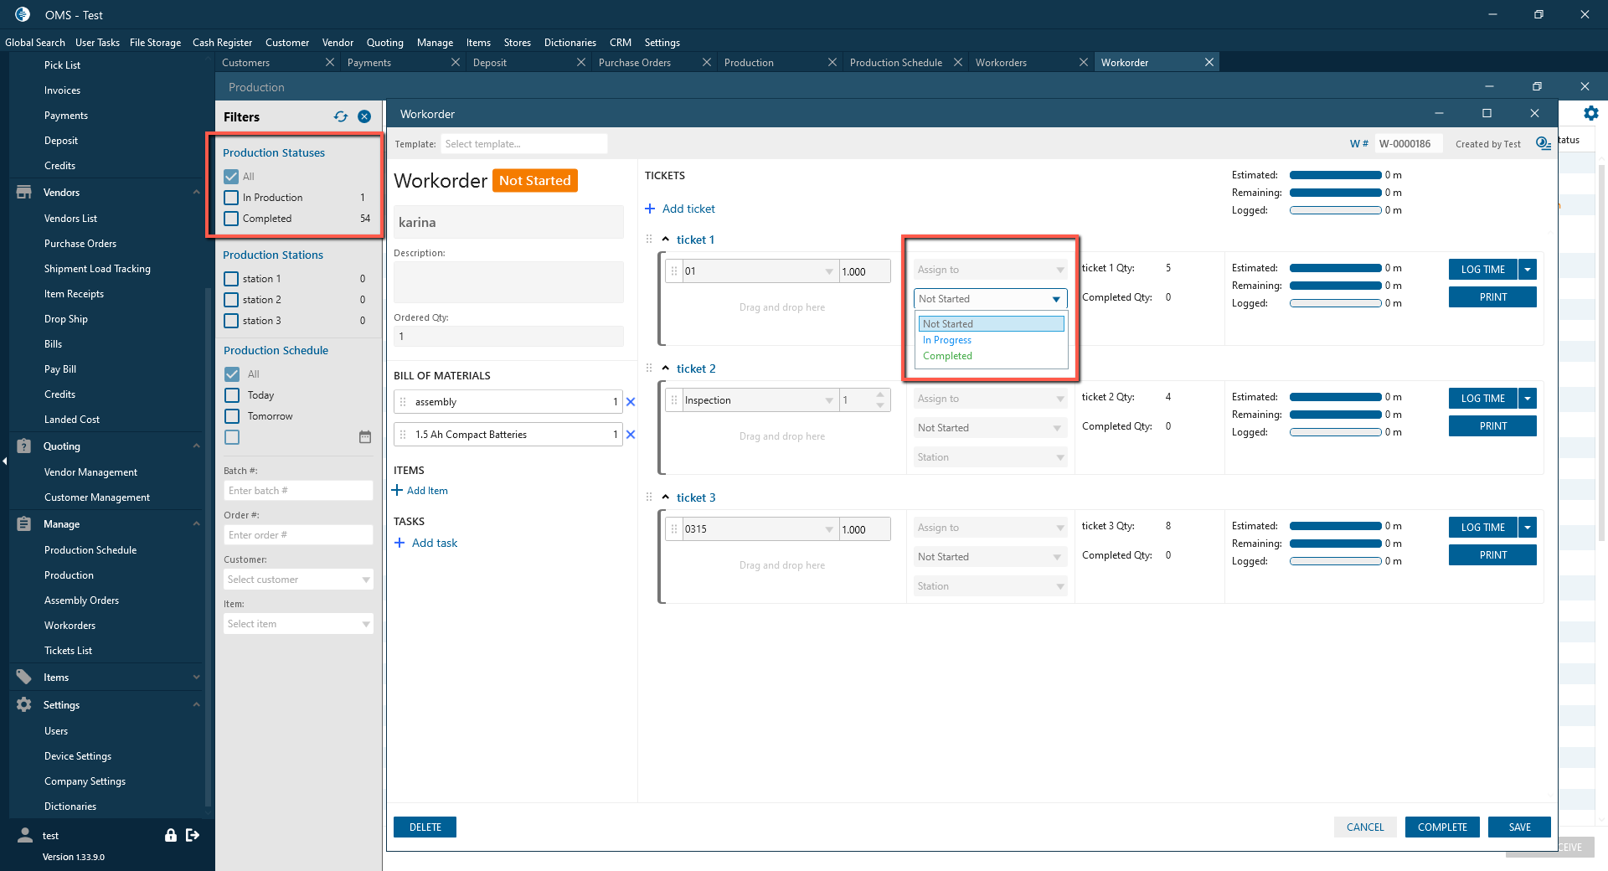Viewport: 1608px width, 871px height.
Task: Click the user info icon beside Created by Test
Action: point(1543,144)
